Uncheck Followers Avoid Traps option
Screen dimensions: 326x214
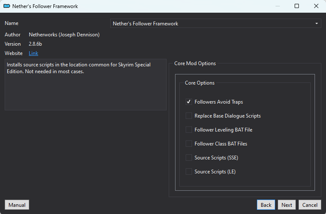point(189,102)
